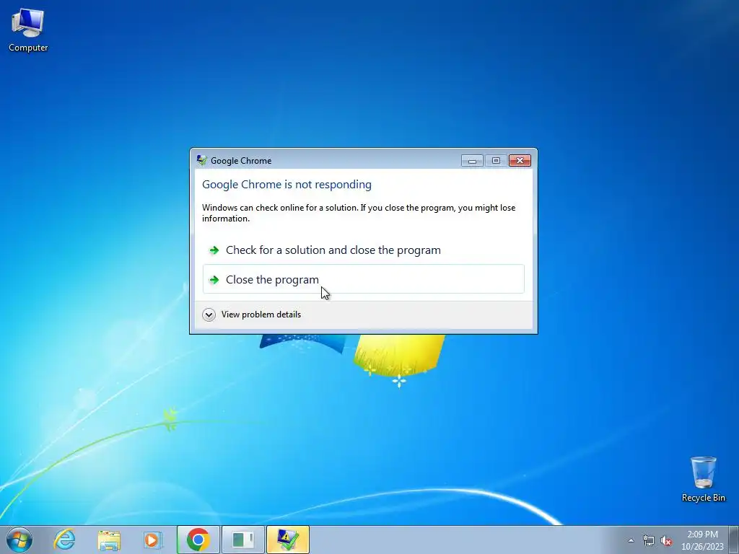
Task: Switch to Google Chrome in the taskbar
Action: click(x=198, y=540)
